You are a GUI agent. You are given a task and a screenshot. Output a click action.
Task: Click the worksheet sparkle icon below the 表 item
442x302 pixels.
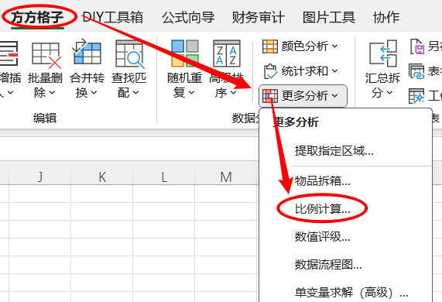click(x=416, y=96)
